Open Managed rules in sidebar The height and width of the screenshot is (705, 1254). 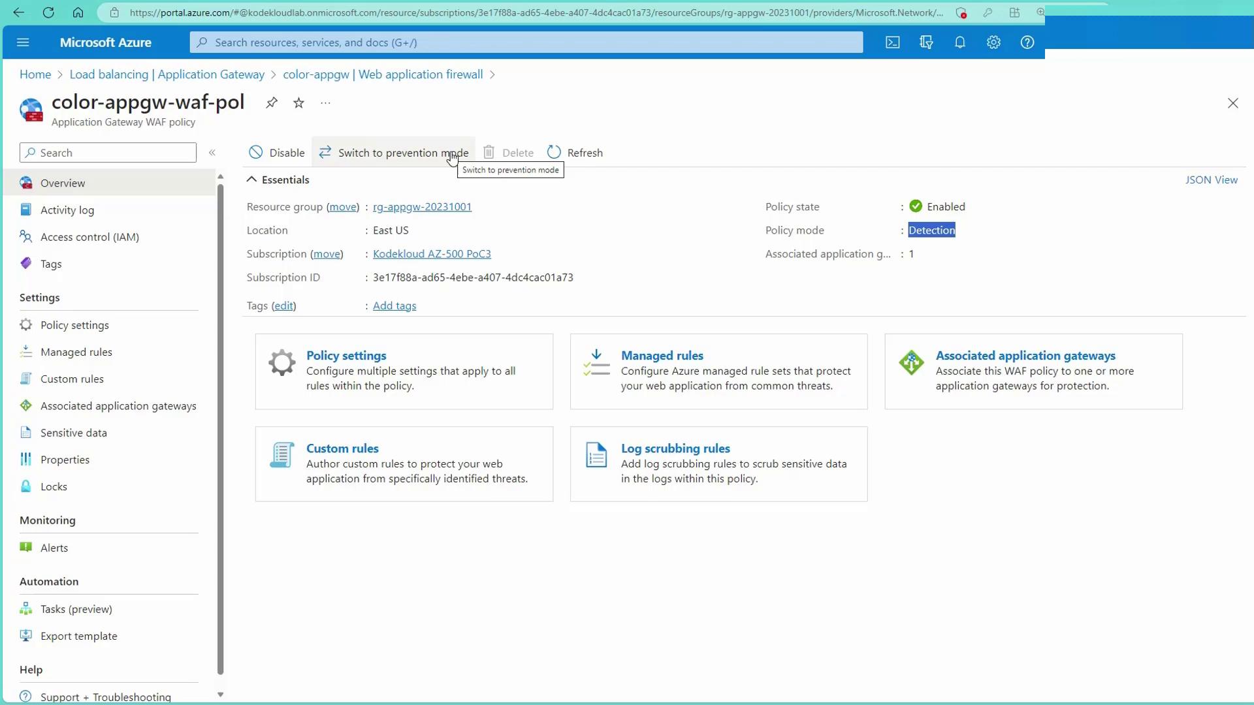coord(76,352)
